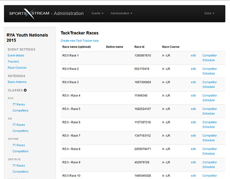Edit RS:X - Race 7
Viewport: 230px width, 179px height.
coord(193,136)
